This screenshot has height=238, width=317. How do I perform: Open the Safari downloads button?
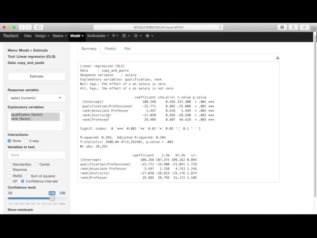(282, 27)
